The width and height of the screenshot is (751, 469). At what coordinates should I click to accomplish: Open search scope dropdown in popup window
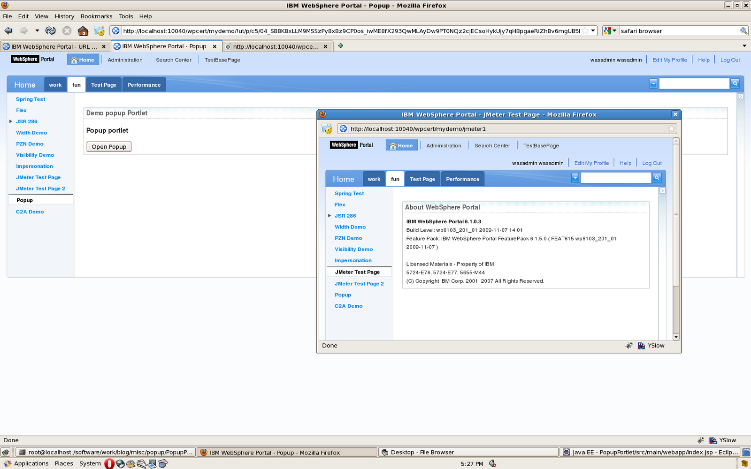click(575, 178)
